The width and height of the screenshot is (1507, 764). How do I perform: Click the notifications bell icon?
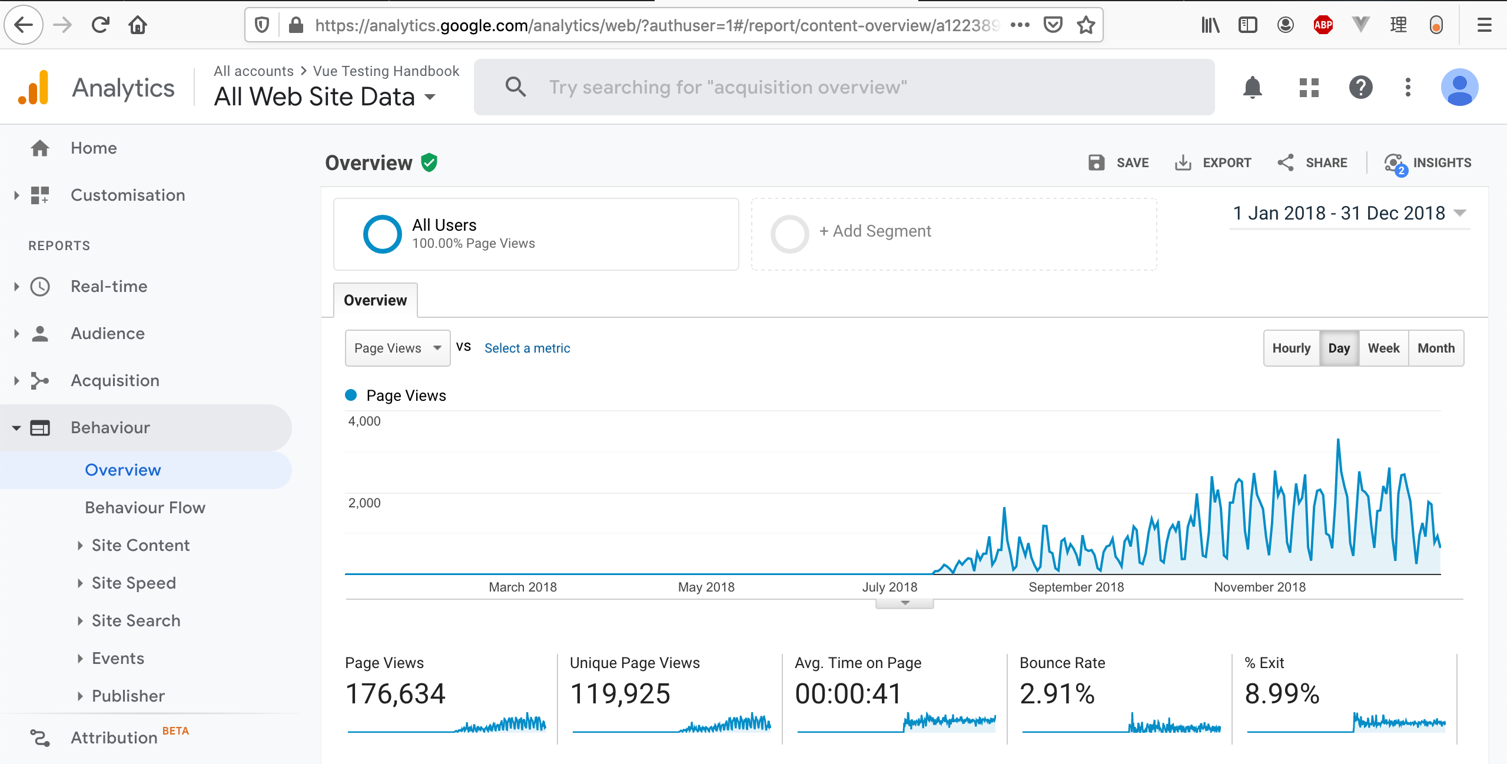click(x=1252, y=88)
